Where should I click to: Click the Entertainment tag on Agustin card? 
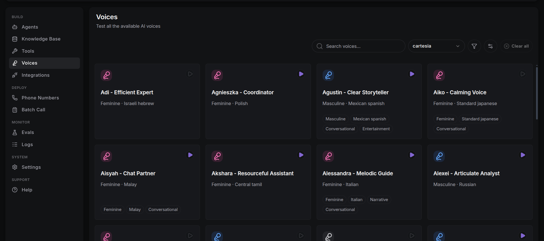click(376, 129)
